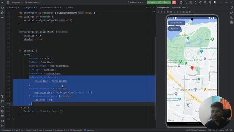Image resolution: width=234 pixels, height=132 pixels.
Task: Click the emulator screenshot camera icon
Action: [x=184, y=12]
